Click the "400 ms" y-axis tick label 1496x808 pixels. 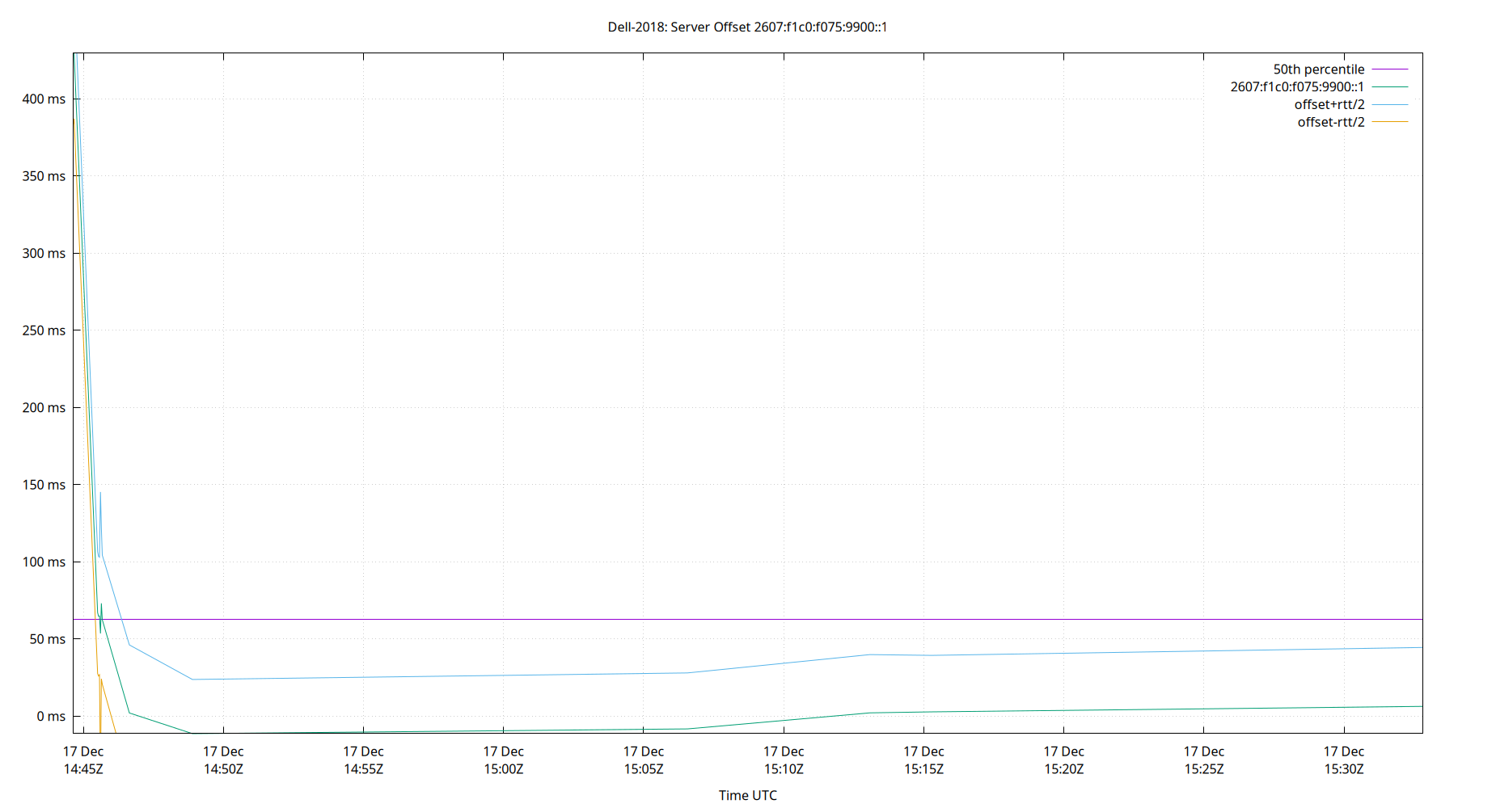point(45,99)
